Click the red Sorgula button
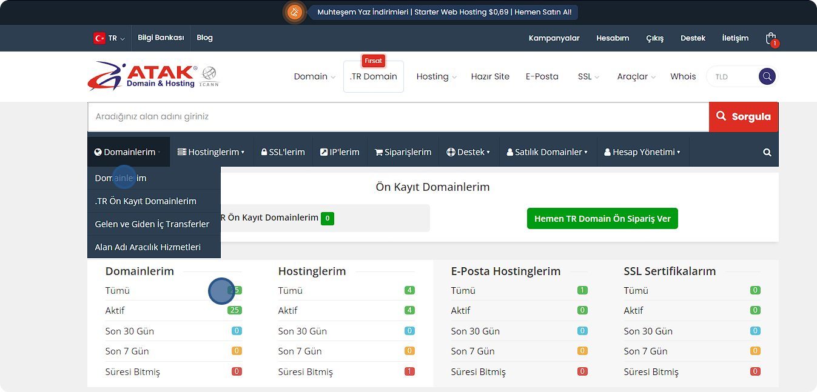 tap(744, 116)
